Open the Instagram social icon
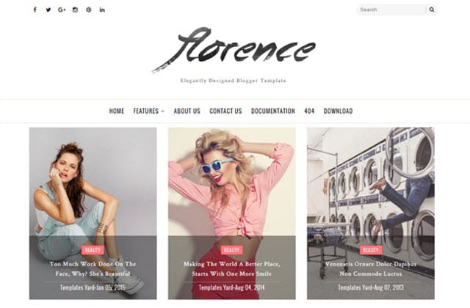Screen dimensions: 470x308 point(75,10)
